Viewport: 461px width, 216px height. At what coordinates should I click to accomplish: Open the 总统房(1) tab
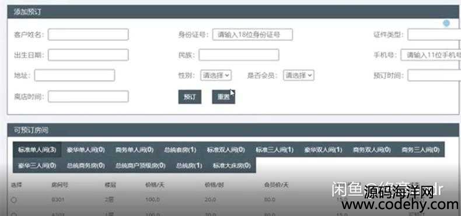pyautogui.click(x=189, y=165)
